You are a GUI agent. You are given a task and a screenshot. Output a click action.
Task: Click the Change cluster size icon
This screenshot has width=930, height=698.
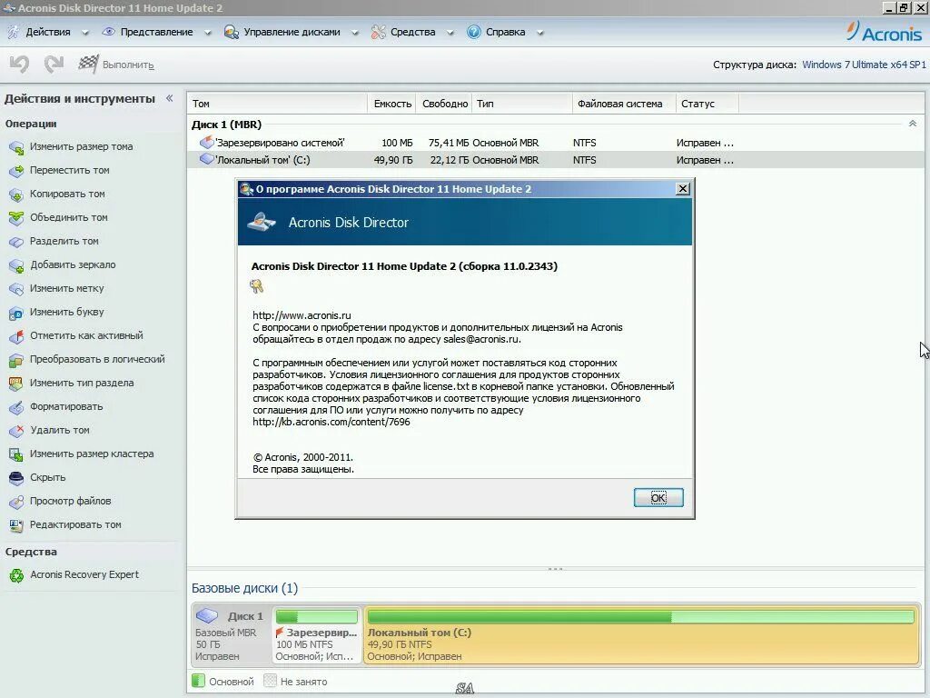tap(16, 454)
